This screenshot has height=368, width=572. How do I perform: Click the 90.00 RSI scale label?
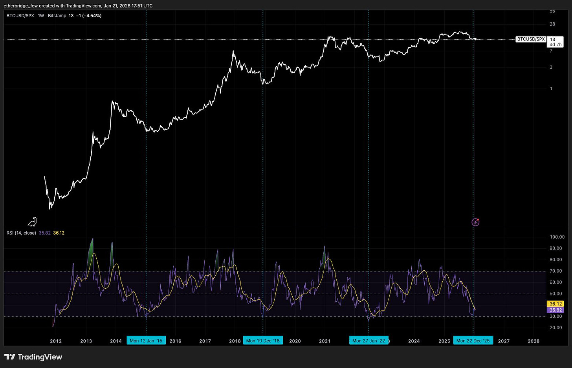click(x=556, y=248)
